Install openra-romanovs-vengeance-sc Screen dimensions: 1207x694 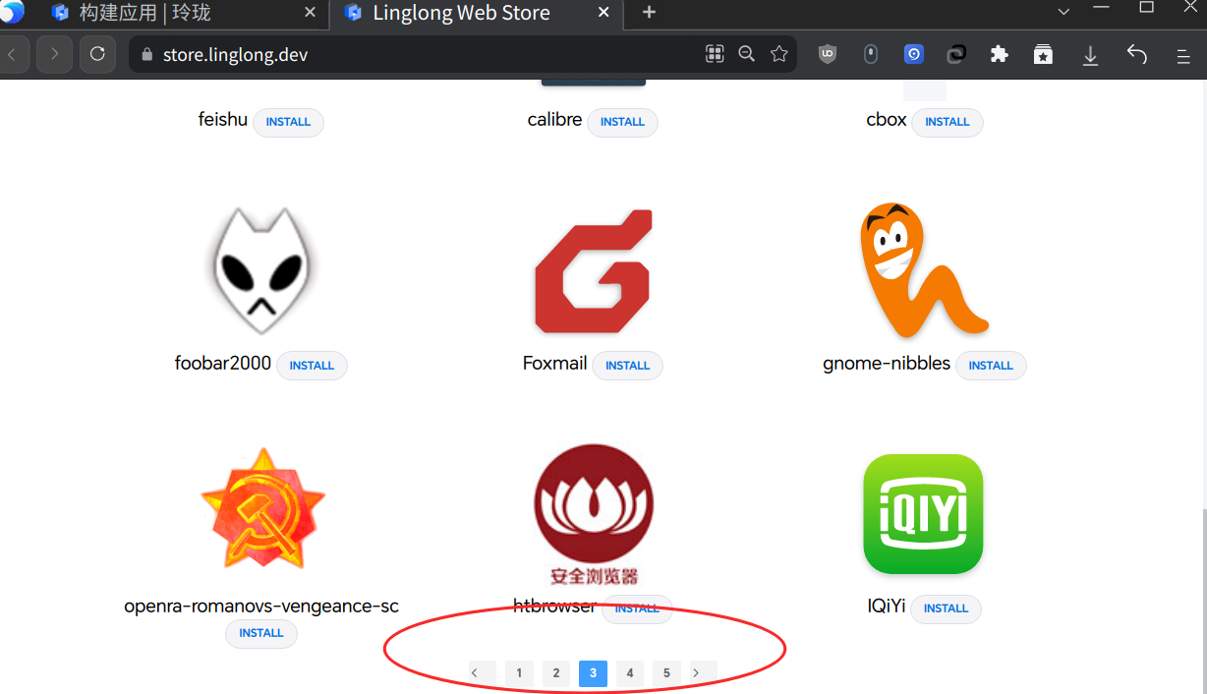(261, 633)
